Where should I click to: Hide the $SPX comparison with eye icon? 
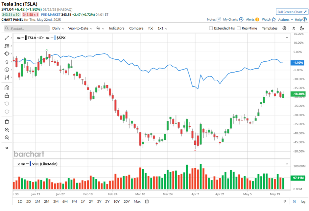(x=47, y=38)
